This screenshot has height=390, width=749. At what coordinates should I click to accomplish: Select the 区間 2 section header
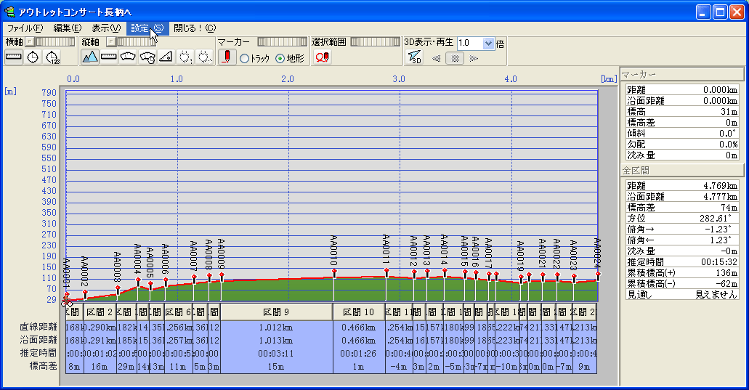point(100,312)
